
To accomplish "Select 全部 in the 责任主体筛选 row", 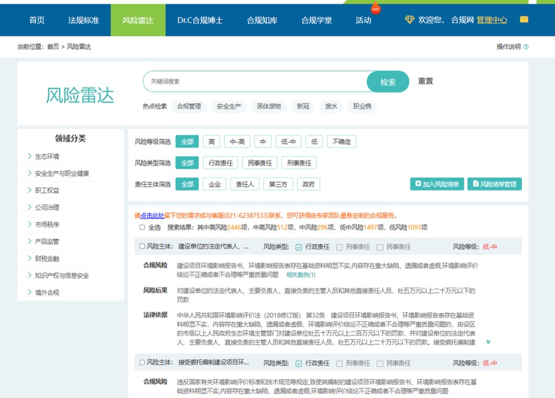I will point(187,184).
